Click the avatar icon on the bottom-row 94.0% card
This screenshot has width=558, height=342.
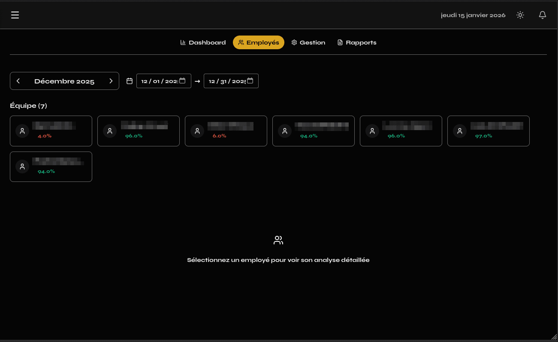22,167
